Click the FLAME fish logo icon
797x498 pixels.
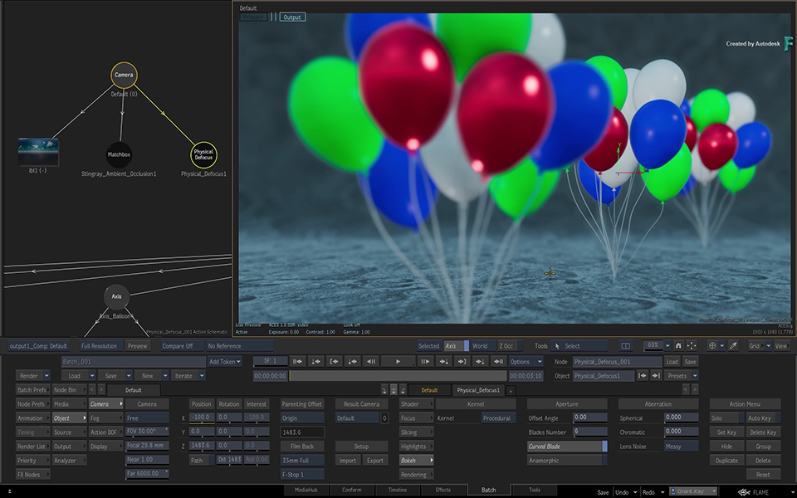[x=744, y=492]
